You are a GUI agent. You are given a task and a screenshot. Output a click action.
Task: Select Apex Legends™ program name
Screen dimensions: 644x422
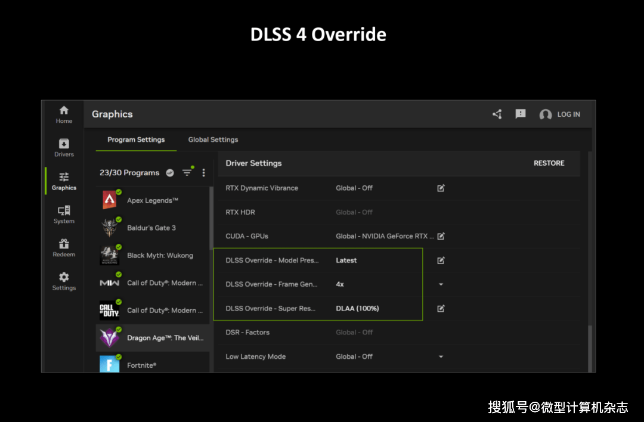click(153, 200)
